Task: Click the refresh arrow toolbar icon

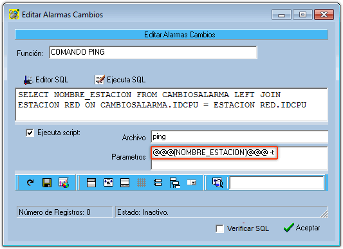Action: click(30, 183)
